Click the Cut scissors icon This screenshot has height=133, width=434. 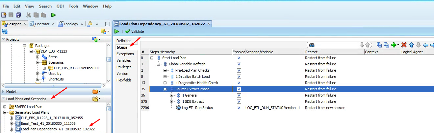click(x=29, y=15)
